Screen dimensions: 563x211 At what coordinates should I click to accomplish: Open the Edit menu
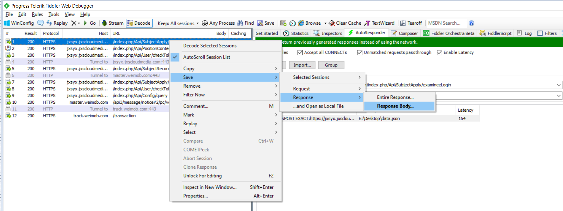coord(22,14)
